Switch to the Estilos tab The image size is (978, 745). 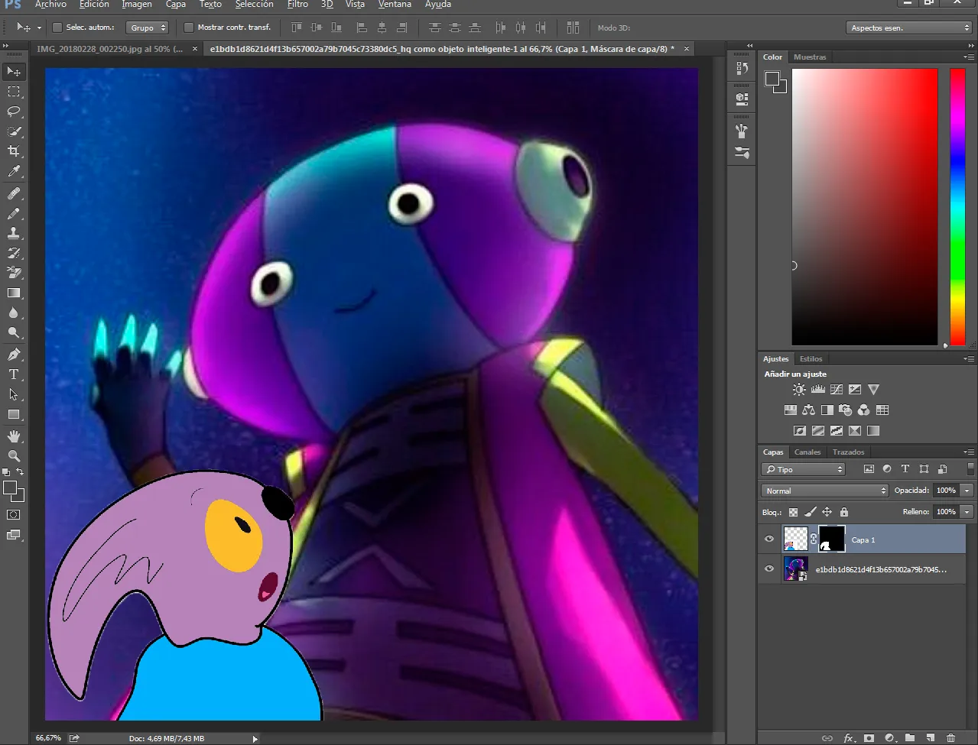(811, 359)
